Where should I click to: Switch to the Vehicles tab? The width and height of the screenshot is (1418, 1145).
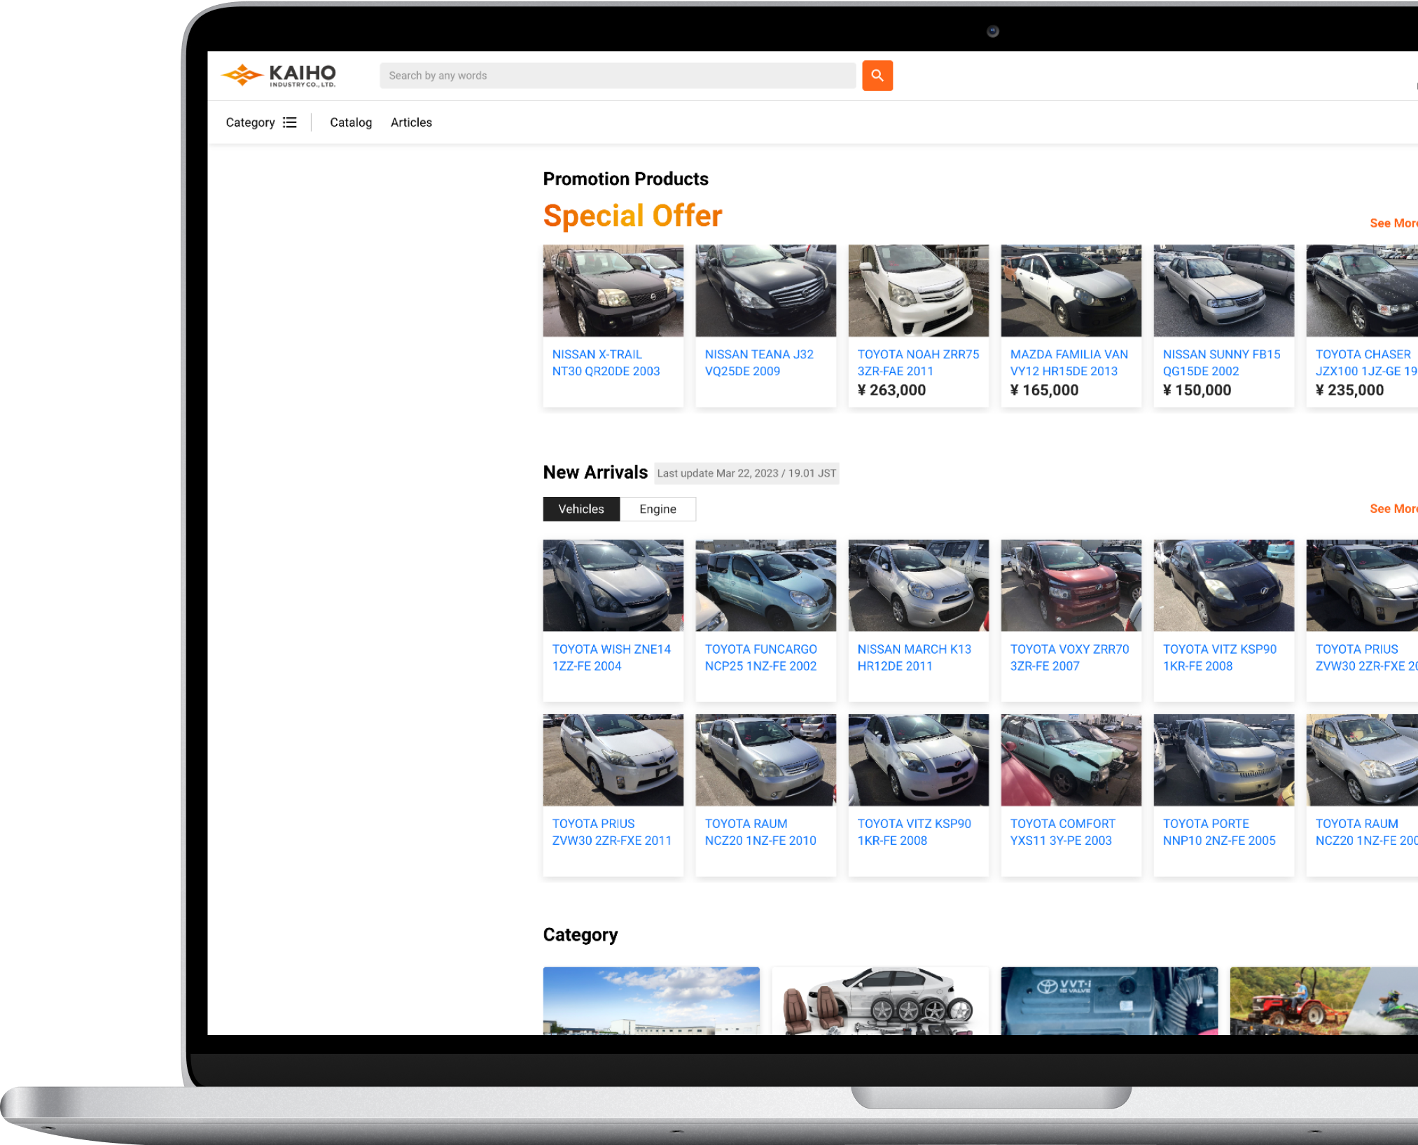point(581,509)
